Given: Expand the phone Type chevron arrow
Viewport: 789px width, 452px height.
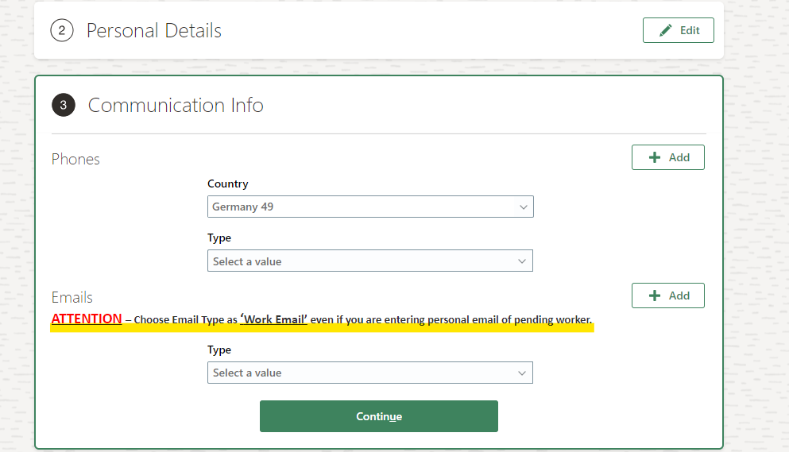Looking at the screenshot, I should [x=522, y=261].
